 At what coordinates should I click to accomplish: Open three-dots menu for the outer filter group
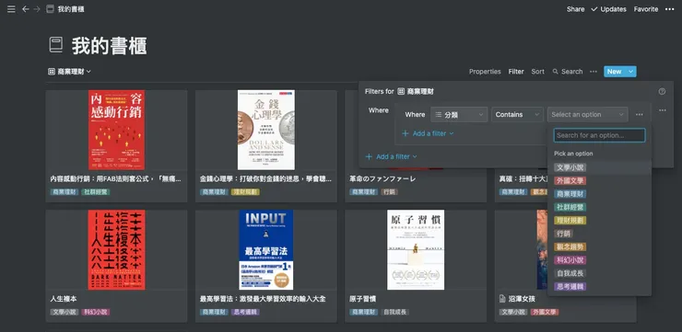(662, 110)
